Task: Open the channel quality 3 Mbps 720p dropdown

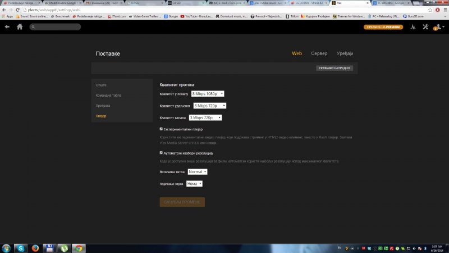Action: (205, 118)
